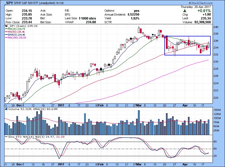Select the Last Size value 1000 shrs

[88, 18]
